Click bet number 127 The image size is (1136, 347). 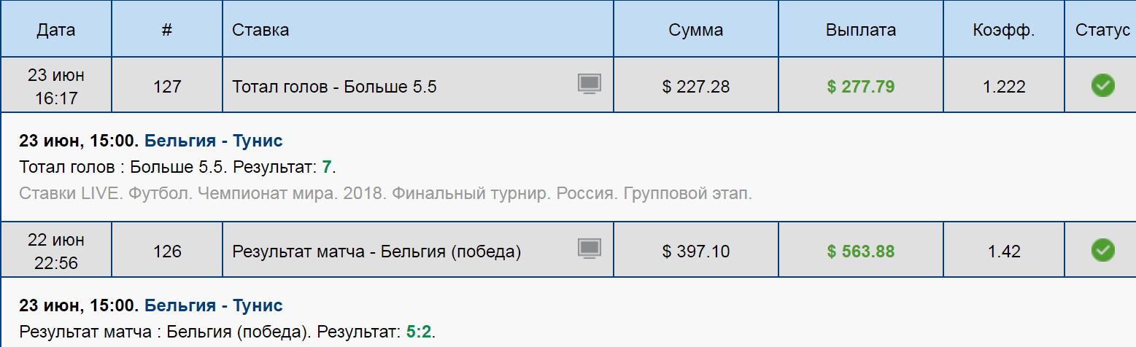click(167, 87)
